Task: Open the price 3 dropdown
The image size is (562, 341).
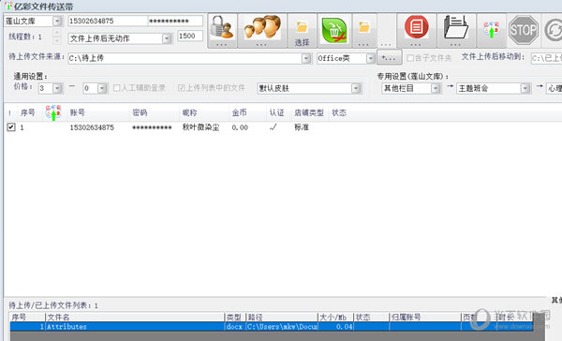Action: point(57,88)
